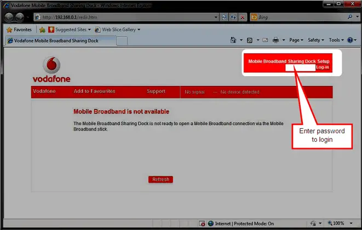The width and height of the screenshot is (362, 230).
Task: Click the Refresh page icon in address bar
Action: pos(233,17)
